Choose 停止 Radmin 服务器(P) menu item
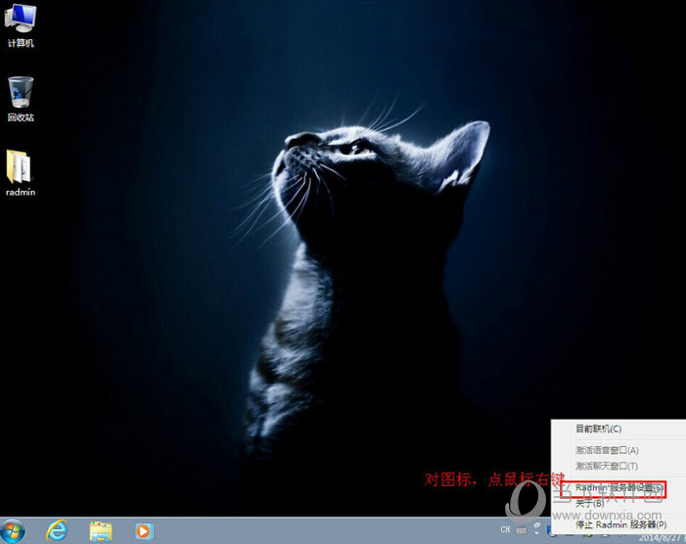The height and width of the screenshot is (544, 686). [x=618, y=524]
